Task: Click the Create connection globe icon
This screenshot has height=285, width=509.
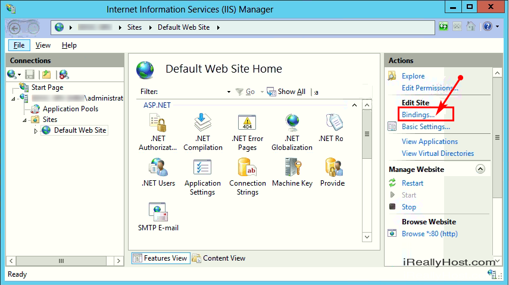Action: click(11, 74)
